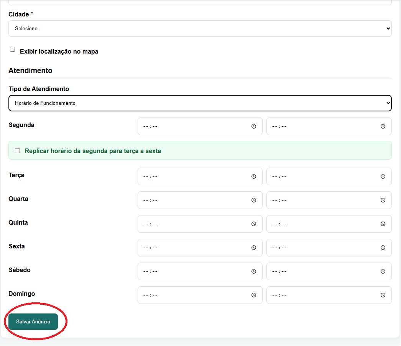Open clock picker for Domingo closing time
The image size is (401, 346).
[x=383, y=295]
